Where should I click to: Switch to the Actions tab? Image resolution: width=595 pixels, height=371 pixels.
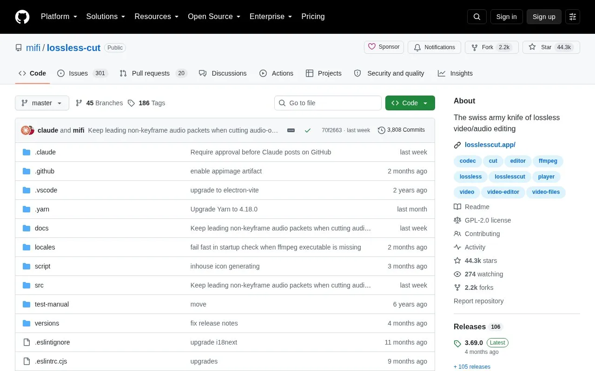click(x=276, y=73)
